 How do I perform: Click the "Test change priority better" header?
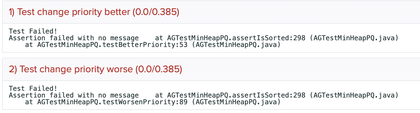pos(73,12)
